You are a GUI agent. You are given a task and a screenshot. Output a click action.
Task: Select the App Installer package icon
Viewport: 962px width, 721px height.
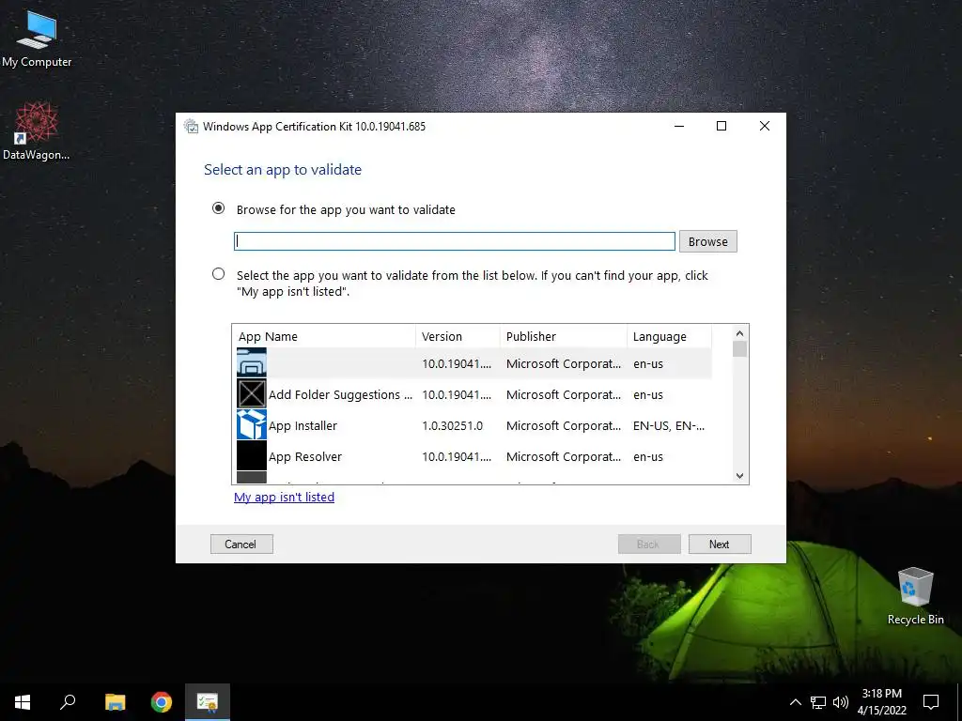click(x=252, y=425)
